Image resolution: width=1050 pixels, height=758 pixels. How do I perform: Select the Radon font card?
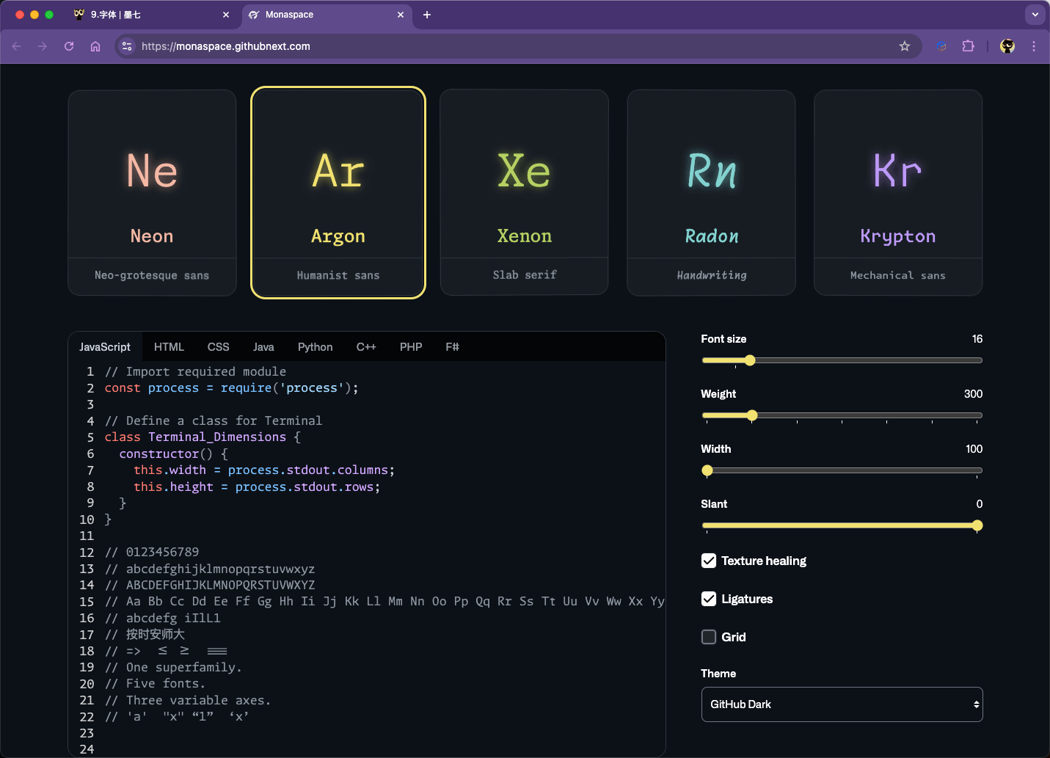pyautogui.click(x=711, y=193)
